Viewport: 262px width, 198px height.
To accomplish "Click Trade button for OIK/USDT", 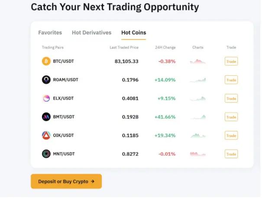I will pyautogui.click(x=231, y=135).
